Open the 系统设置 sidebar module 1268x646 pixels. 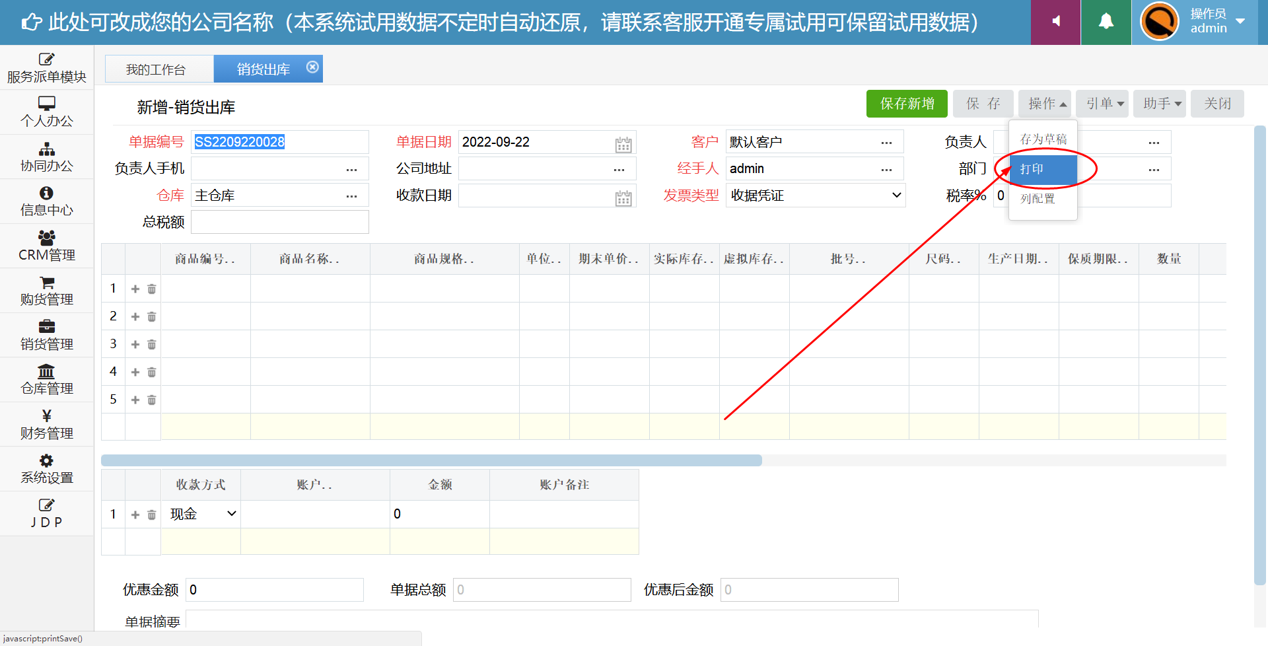pos(46,469)
